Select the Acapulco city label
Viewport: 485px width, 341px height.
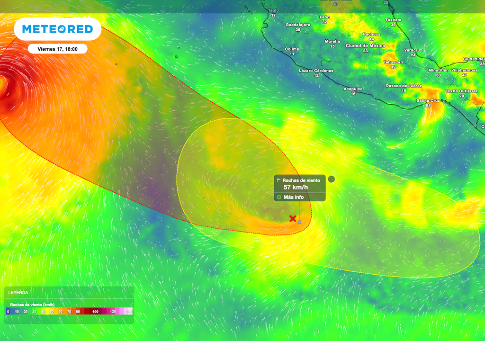pos(353,89)
